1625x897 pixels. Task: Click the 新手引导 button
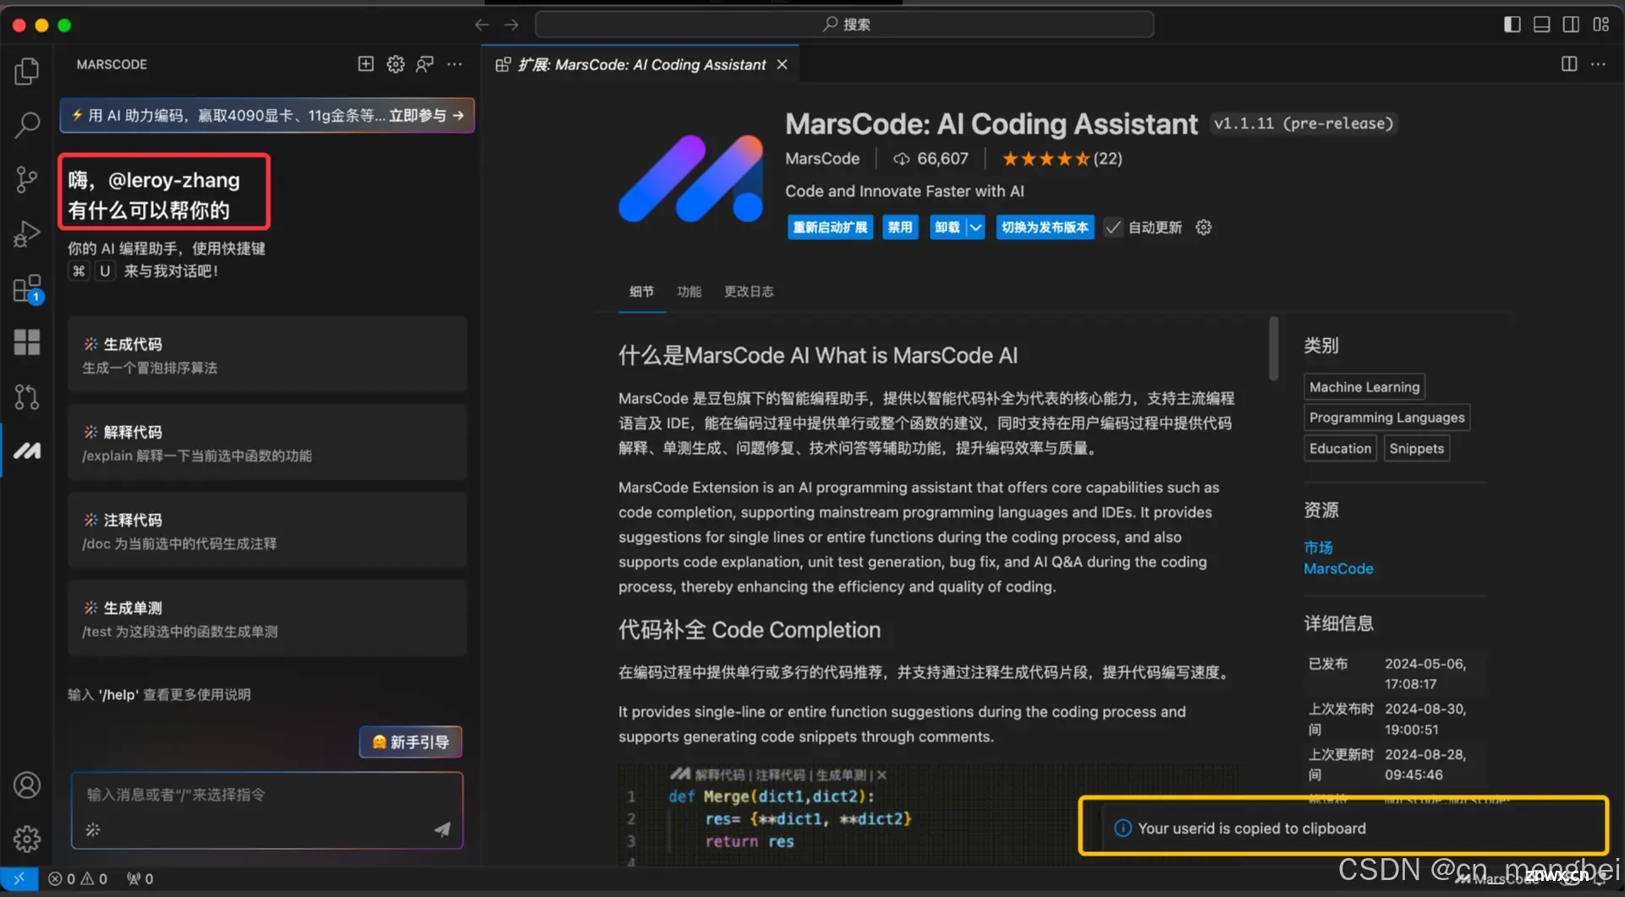pyautogui.click(x=410, y=742)
